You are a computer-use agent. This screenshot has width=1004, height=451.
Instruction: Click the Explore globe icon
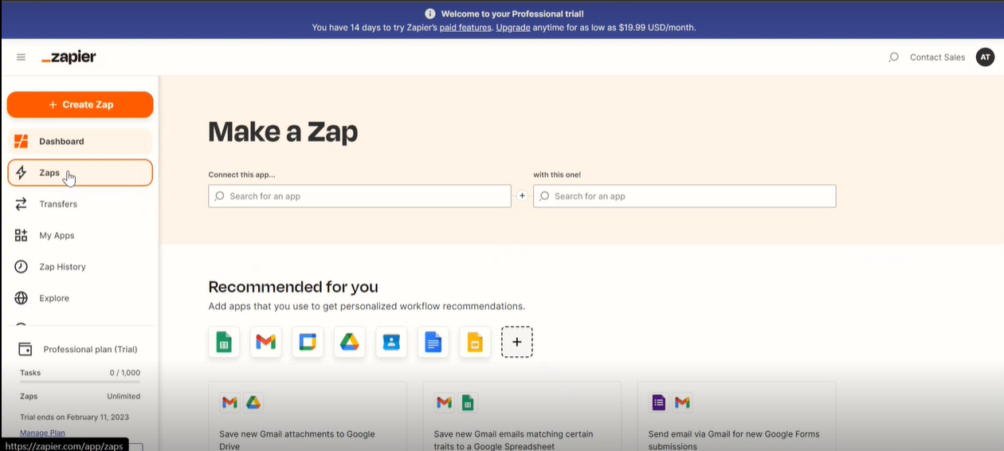click(x=22, y=298)
